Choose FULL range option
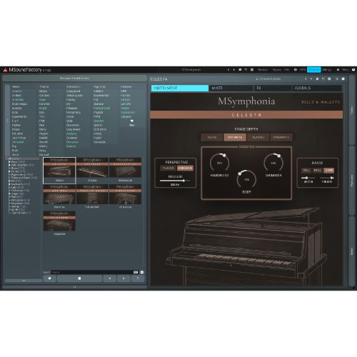Image resolution: width=357 pixels, height=357 pixels. [306, 171]
